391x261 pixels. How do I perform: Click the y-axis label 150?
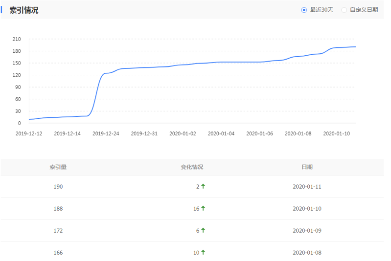[x=17, y=63]
